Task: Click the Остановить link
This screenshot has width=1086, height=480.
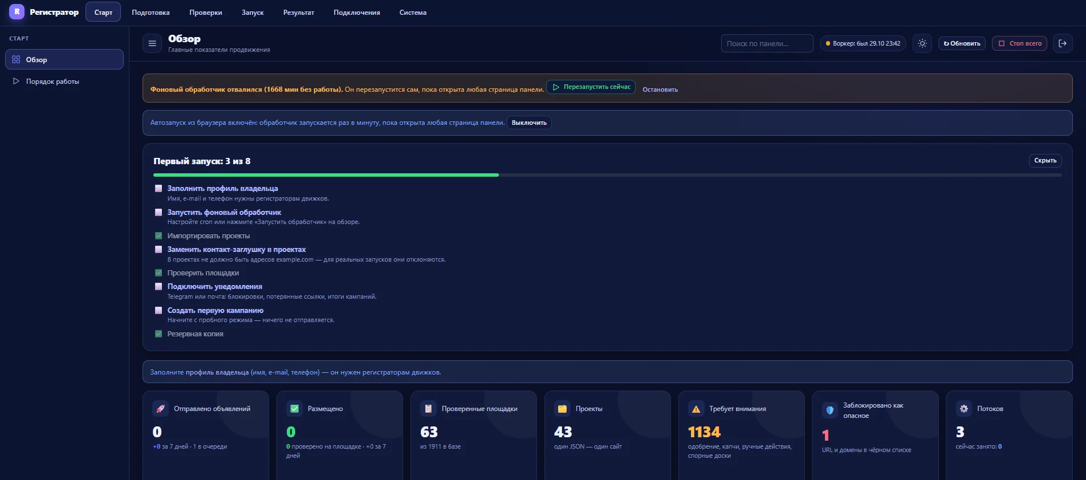Action: [660, 90]
